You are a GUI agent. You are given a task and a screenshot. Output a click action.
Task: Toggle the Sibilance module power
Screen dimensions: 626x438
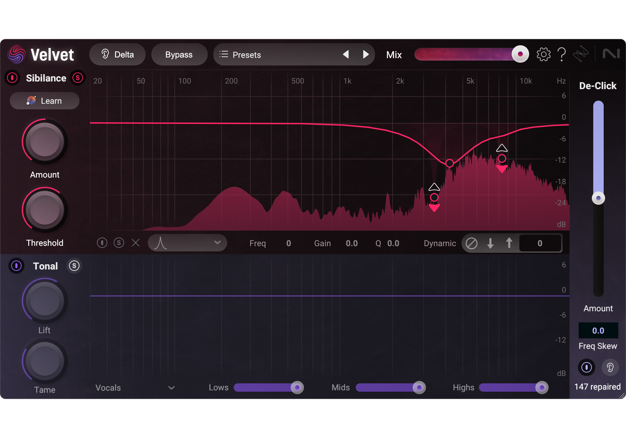click(x=12, y=78)
